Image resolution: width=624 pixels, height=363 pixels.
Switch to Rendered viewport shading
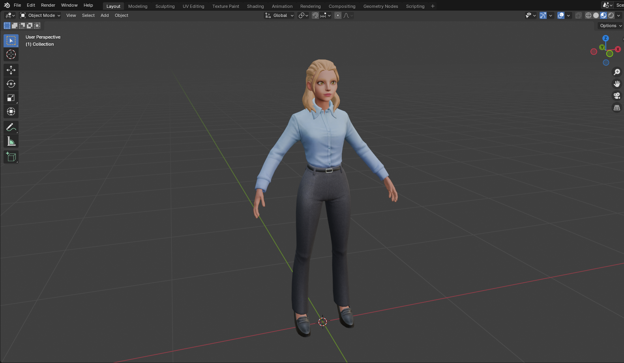(611, 15)
